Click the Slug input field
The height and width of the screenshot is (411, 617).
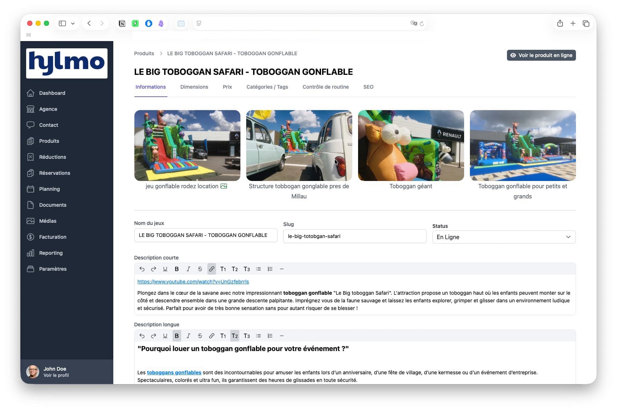(x=354, y=236)
